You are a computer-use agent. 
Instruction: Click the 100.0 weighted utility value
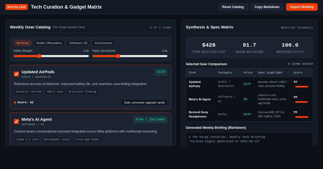tap(290, 45)
